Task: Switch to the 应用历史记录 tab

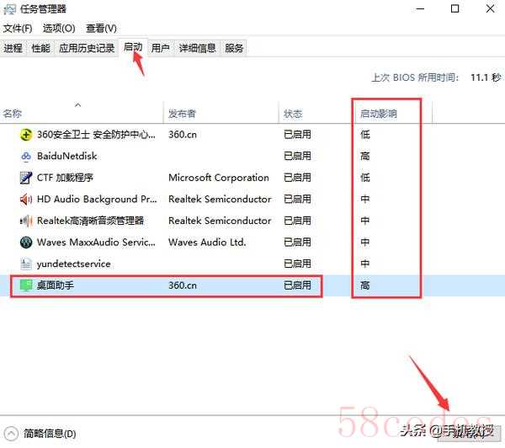Action: [87, 48]
